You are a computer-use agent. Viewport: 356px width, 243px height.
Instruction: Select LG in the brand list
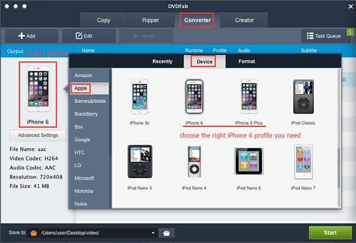point(89,165)
